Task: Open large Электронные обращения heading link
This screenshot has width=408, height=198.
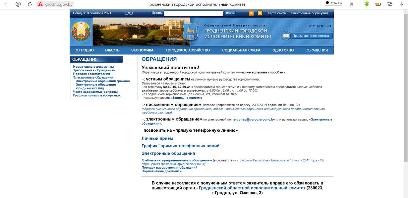Action: [168, 153]
